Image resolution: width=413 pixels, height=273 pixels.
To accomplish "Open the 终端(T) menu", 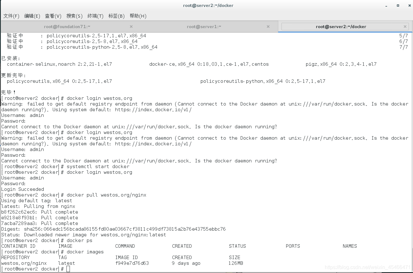I will click(96, 16).
